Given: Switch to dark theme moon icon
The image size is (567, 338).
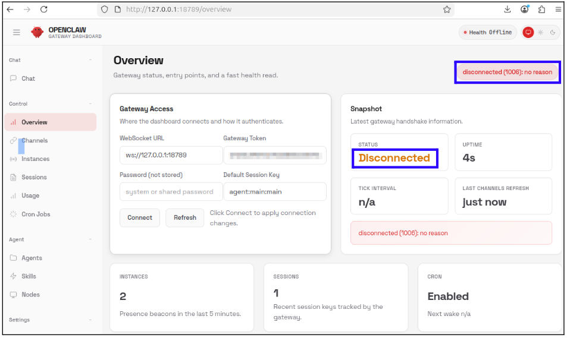Looking at the screenshot, I should 553,33.
